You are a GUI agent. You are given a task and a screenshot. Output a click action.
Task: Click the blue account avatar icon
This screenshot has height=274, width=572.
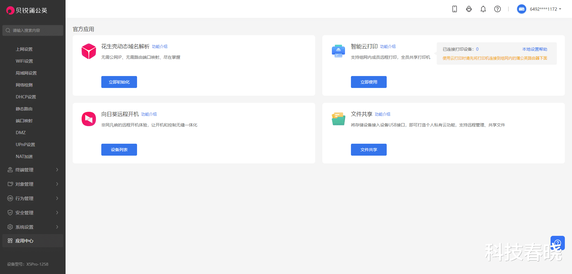[522, 9]
